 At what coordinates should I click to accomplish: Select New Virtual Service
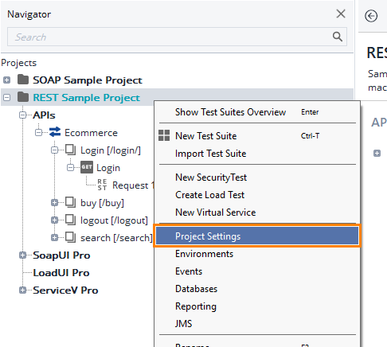[257, 212]
